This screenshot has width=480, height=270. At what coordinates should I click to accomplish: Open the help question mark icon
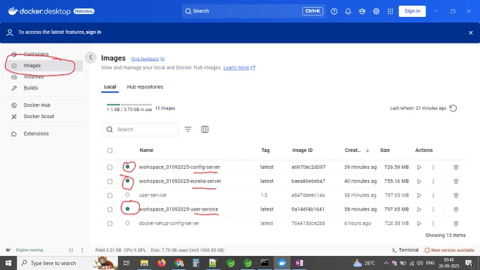point(334,11)
